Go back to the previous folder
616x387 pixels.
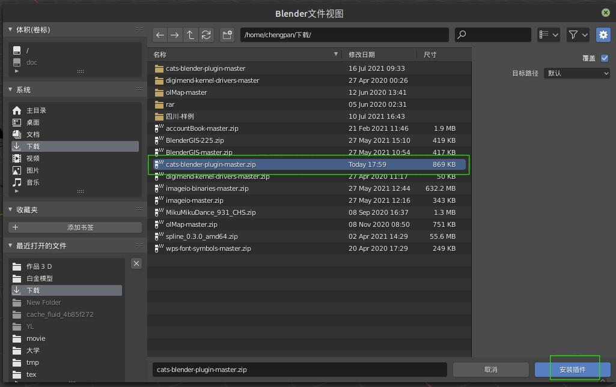click(160, 35)
